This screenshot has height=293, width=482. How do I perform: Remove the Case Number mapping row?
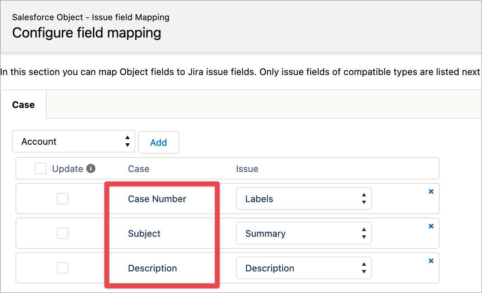[431, 191]
